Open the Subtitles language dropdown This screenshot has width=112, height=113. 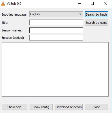56,14
